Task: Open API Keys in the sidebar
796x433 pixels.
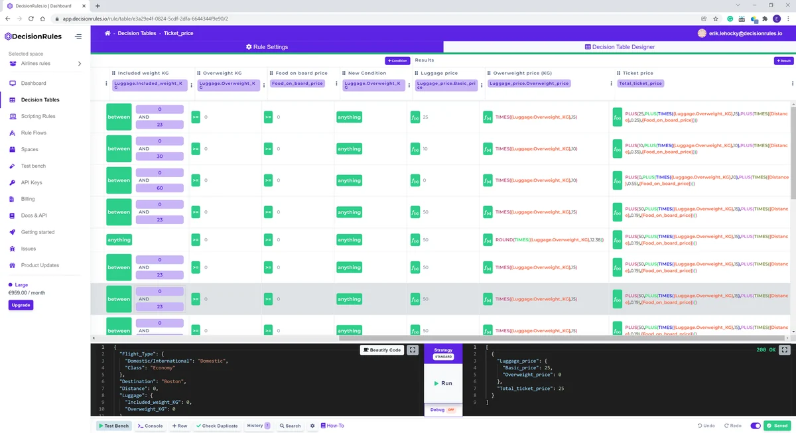Action: pyautogui.click(x=31, y=182)
